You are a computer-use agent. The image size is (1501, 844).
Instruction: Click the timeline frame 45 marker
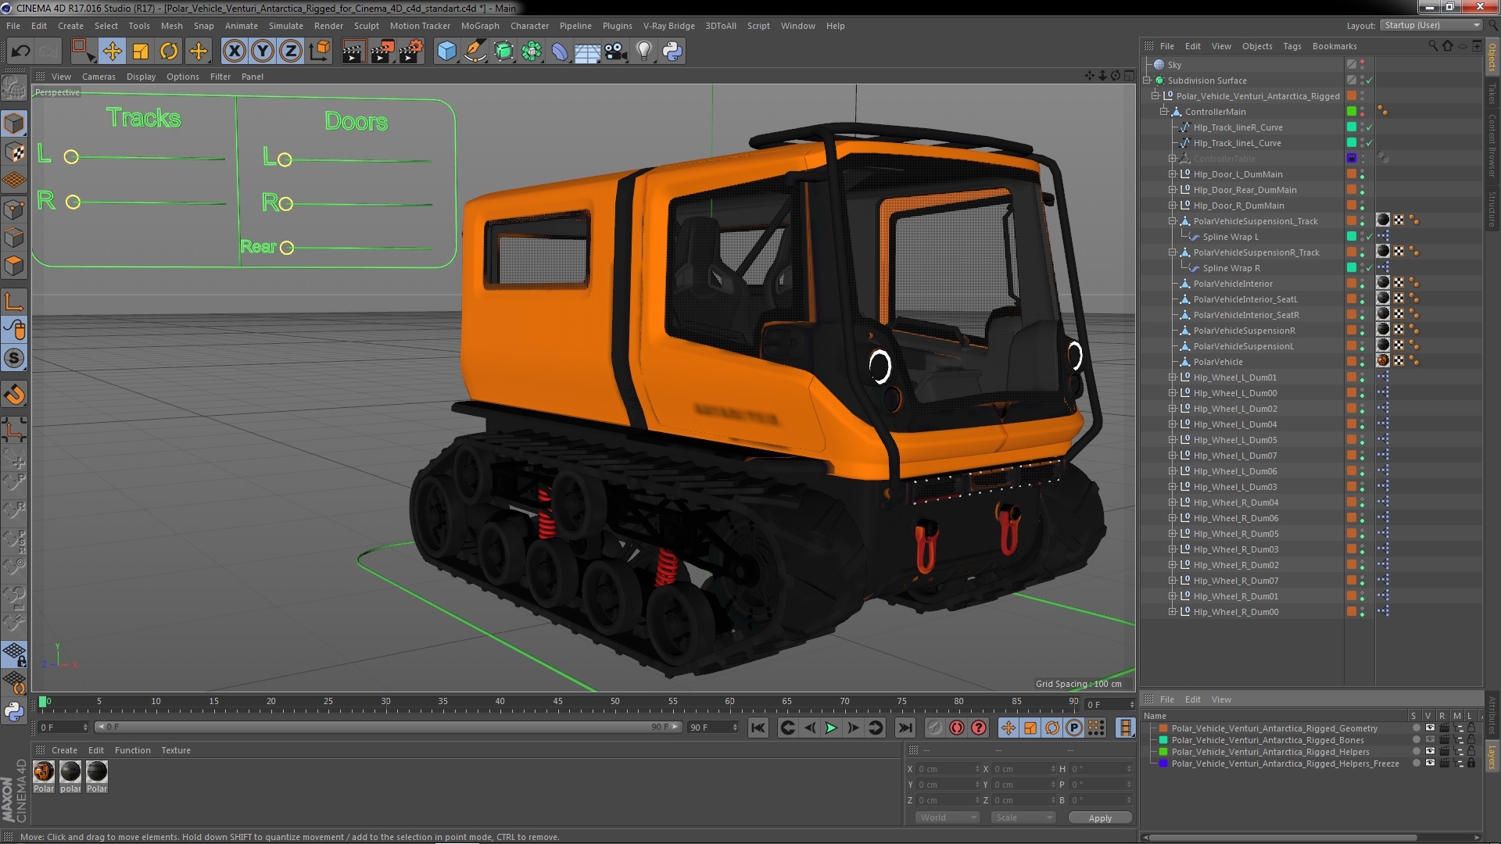[557, 701]
